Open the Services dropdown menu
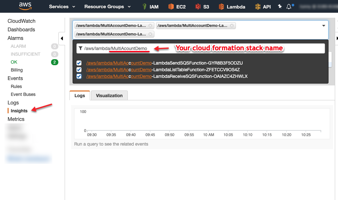 pos(62,7)
